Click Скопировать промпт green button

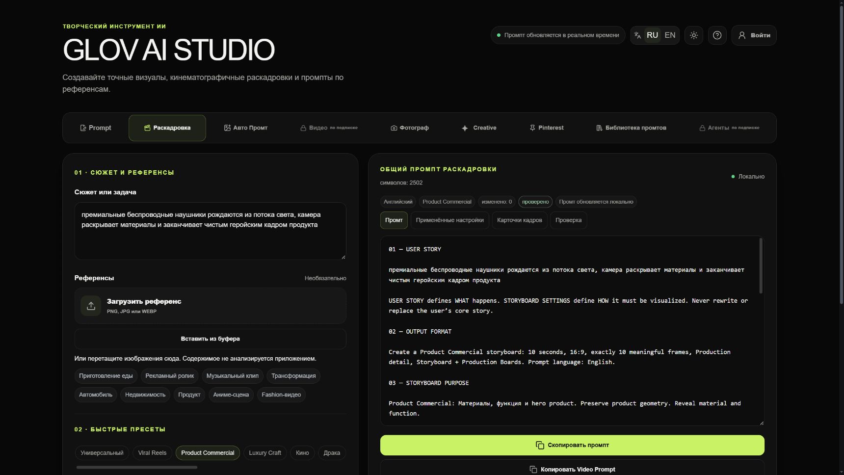point(572,445)
